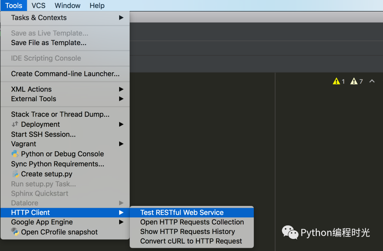This screenshot has width=383, height=251.
Task: Click the Python icon beside Debug Console
Action: pos(15,154)
